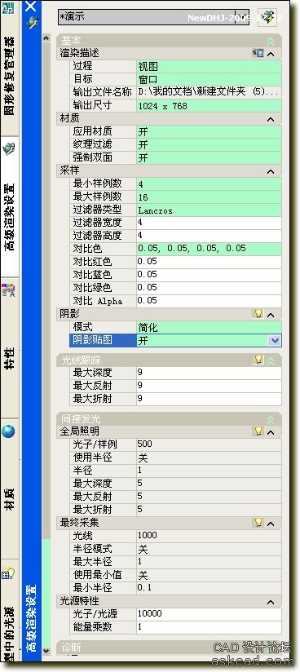Screen dimensions: 300x672
Task: Toggle the 全局照明 lightbulb
Action: click(258, 431)
